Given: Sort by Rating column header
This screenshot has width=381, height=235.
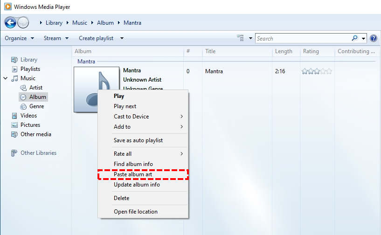Looking at the screenshot, I should 317,51.
